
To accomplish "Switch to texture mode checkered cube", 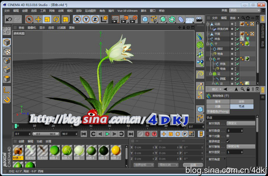I will [7, 51].
